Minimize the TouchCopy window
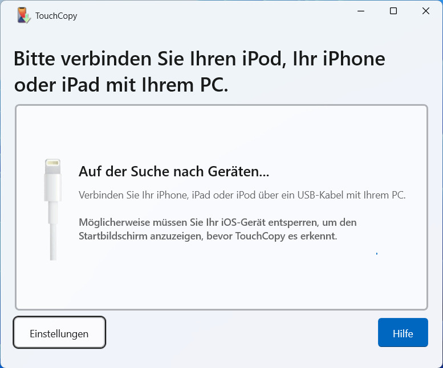The width and height of the screenshot is (443, 368). [361, 11]
